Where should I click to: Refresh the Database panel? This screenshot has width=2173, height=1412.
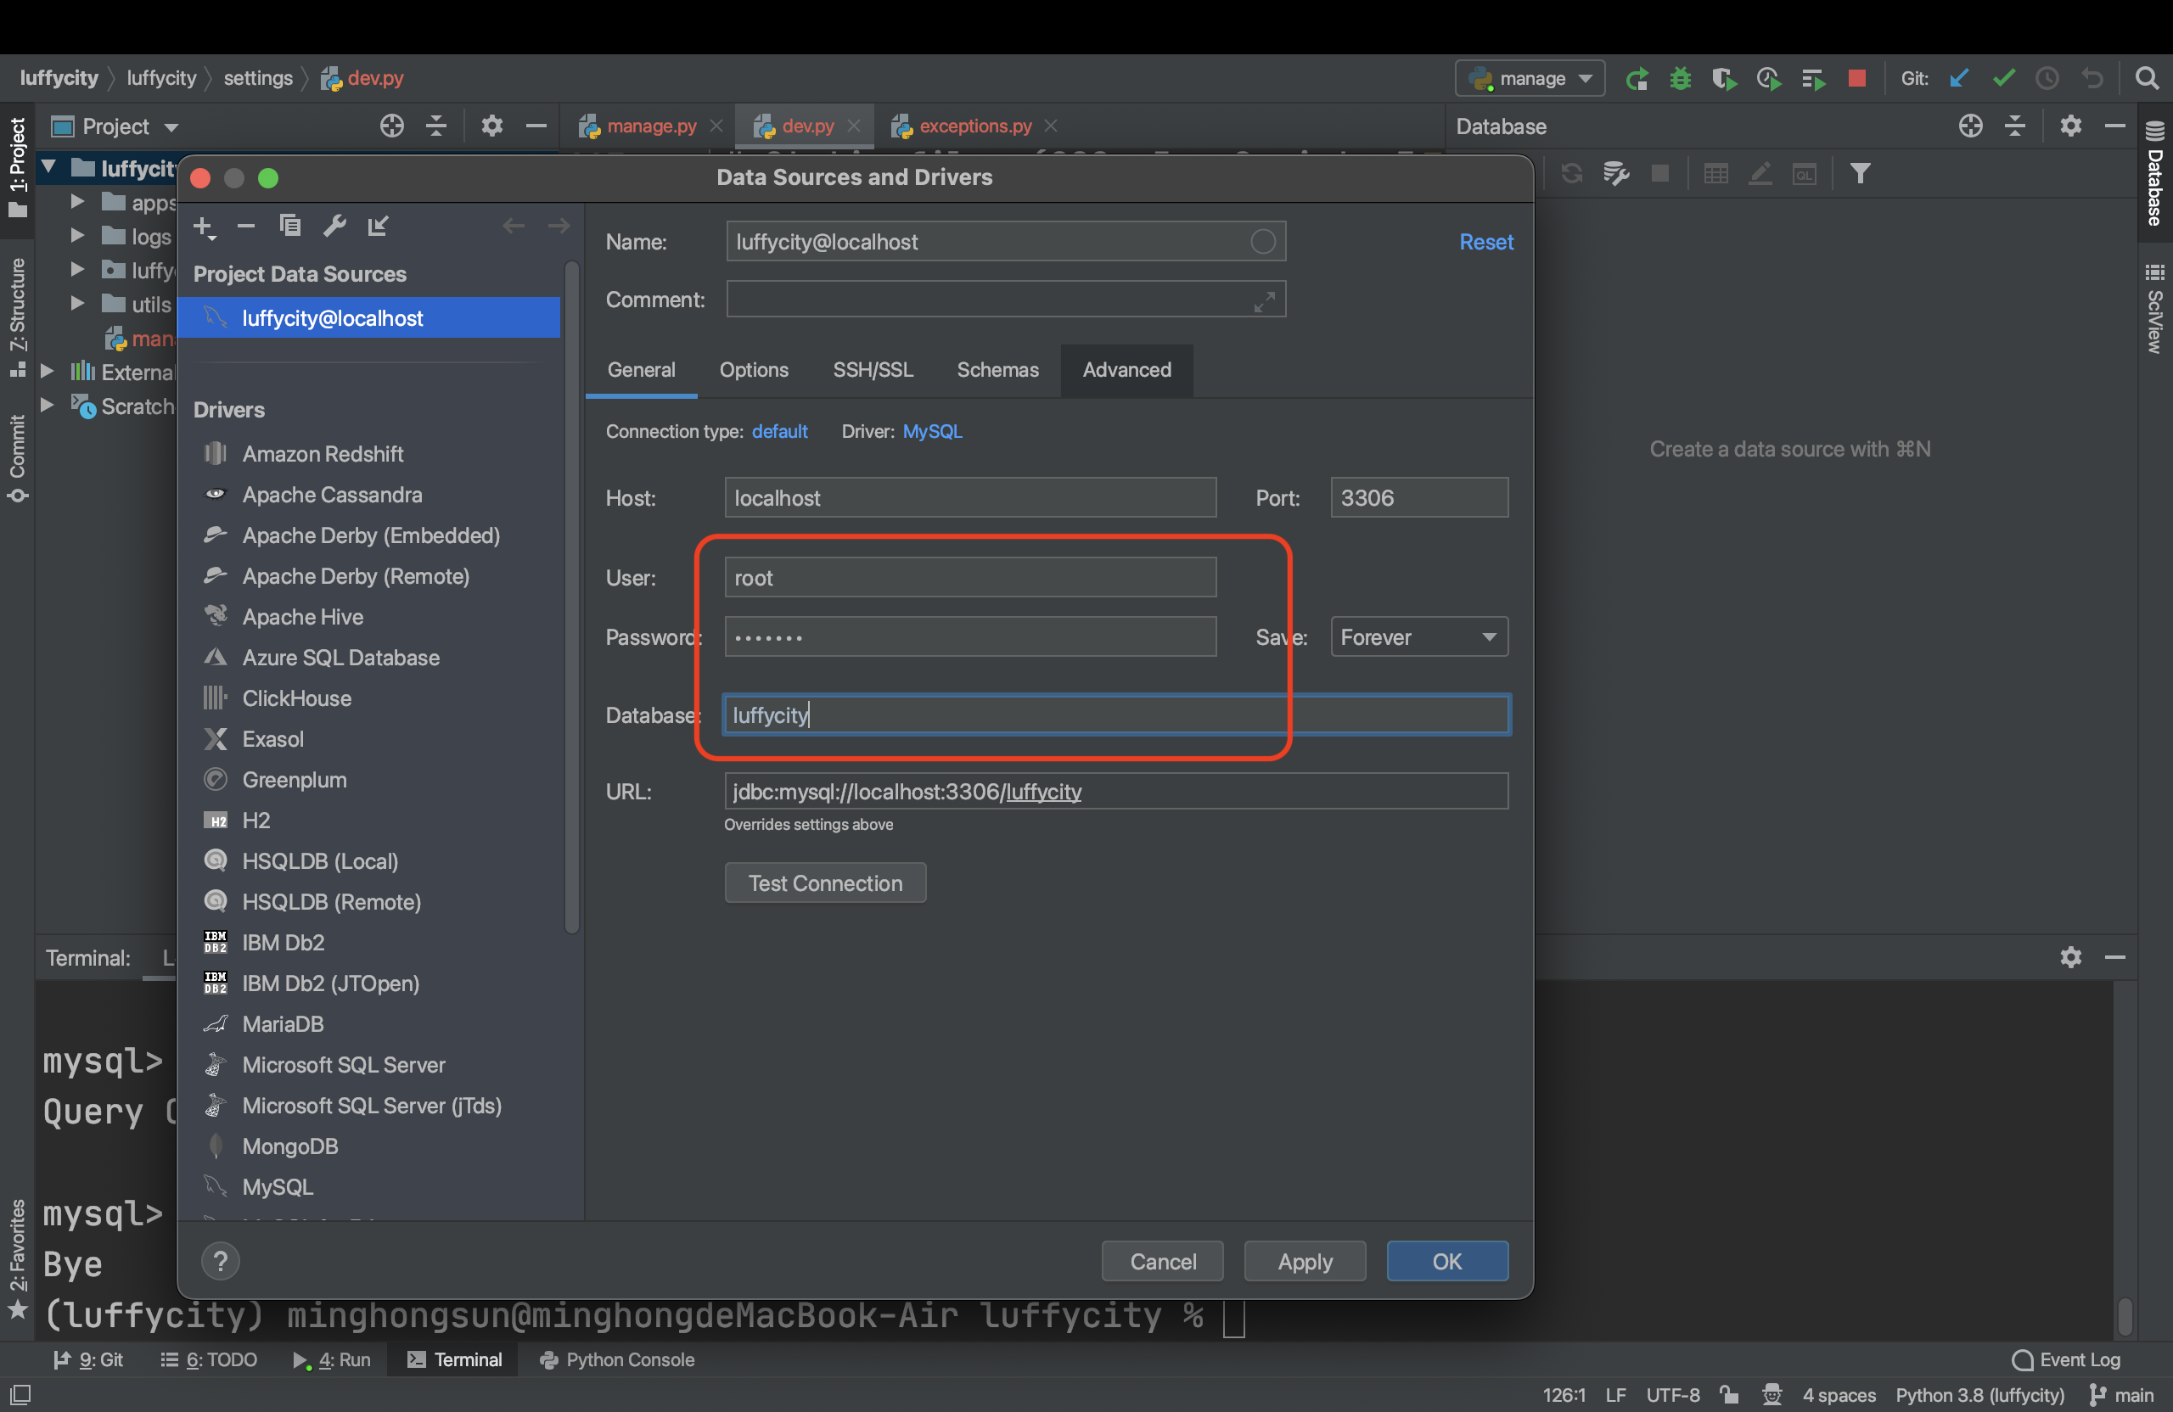tap(1570, 173)
